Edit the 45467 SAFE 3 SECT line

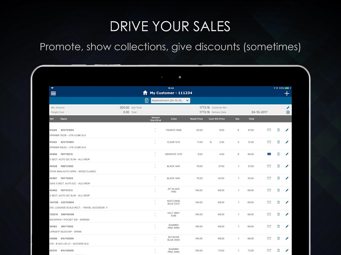point(287,178)
